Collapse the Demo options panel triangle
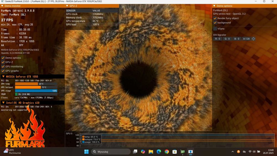277x156 pixels. (214, 6)
